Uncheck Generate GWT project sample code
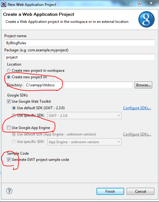Image resolution: width=159 pixels, height=202 pixels. pos(9,160)
